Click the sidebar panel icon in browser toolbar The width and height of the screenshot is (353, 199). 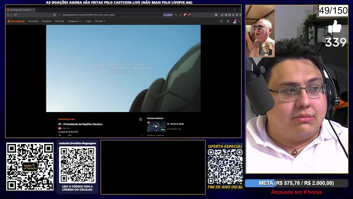click(x=226, y=15)
